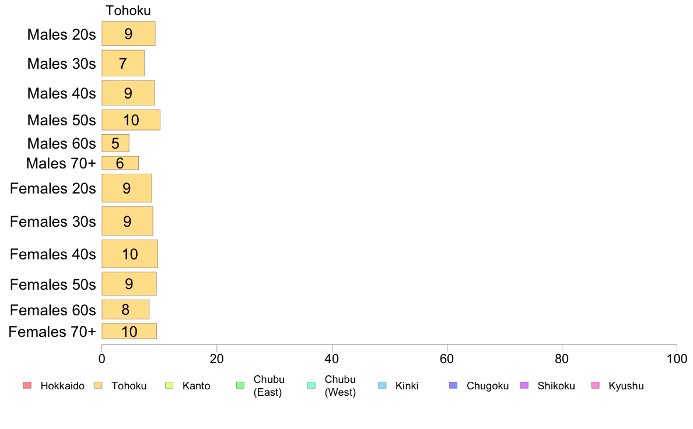
Task: Click the Males 70+ row label
Action: click(61, 163)
